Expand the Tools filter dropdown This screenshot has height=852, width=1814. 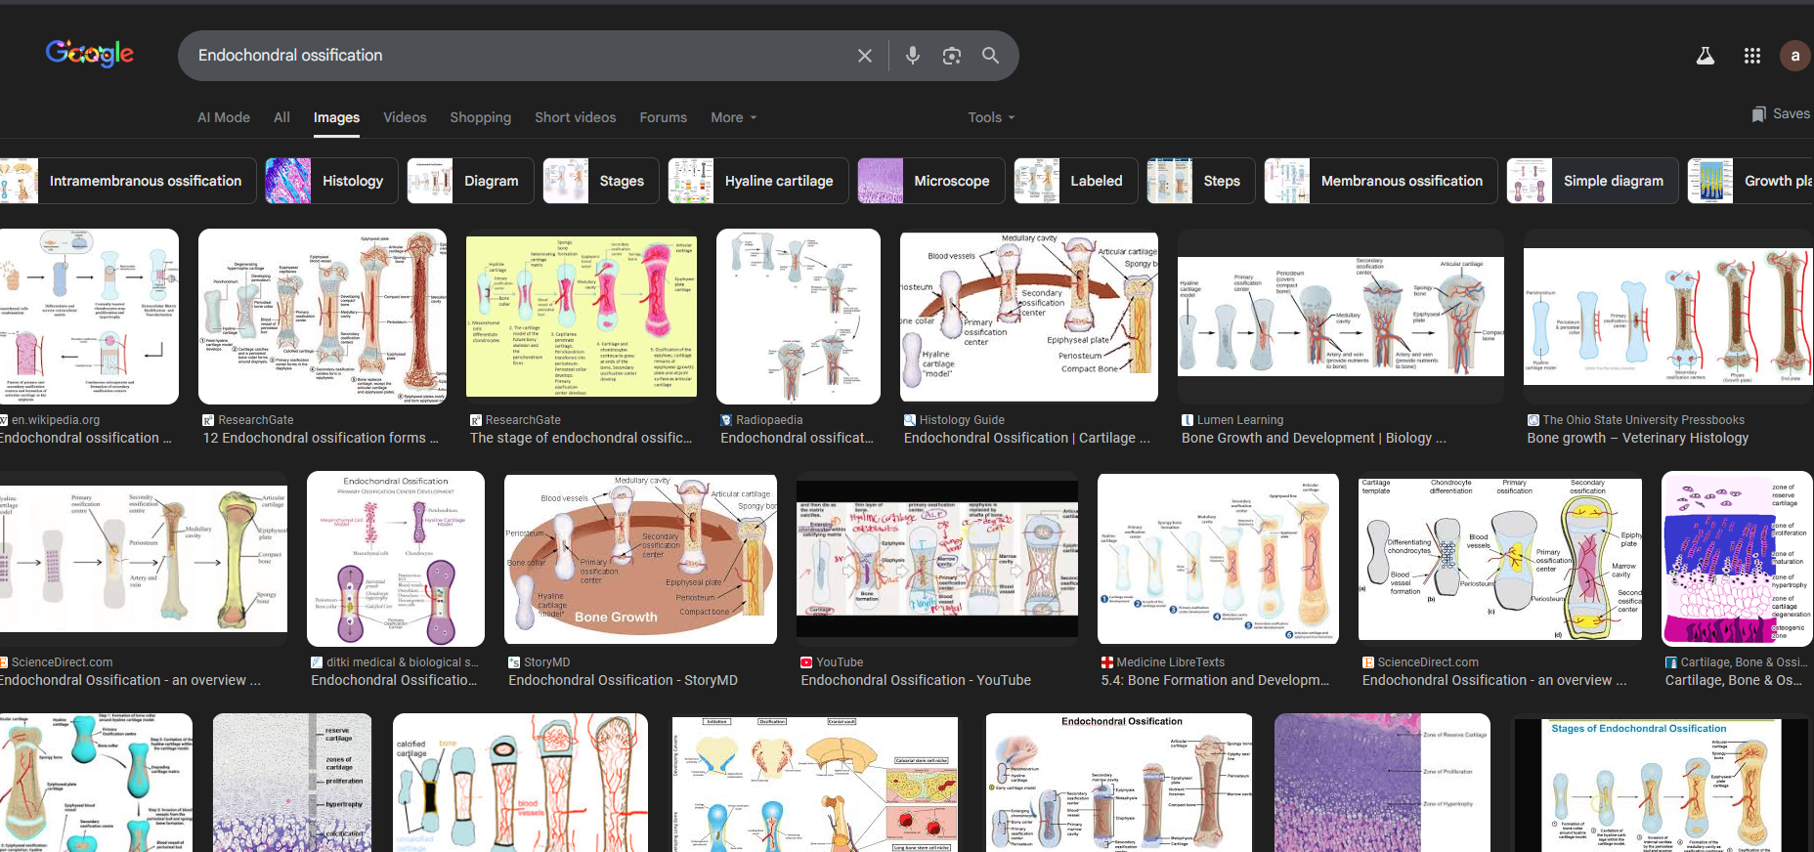(x=991, y=117)
